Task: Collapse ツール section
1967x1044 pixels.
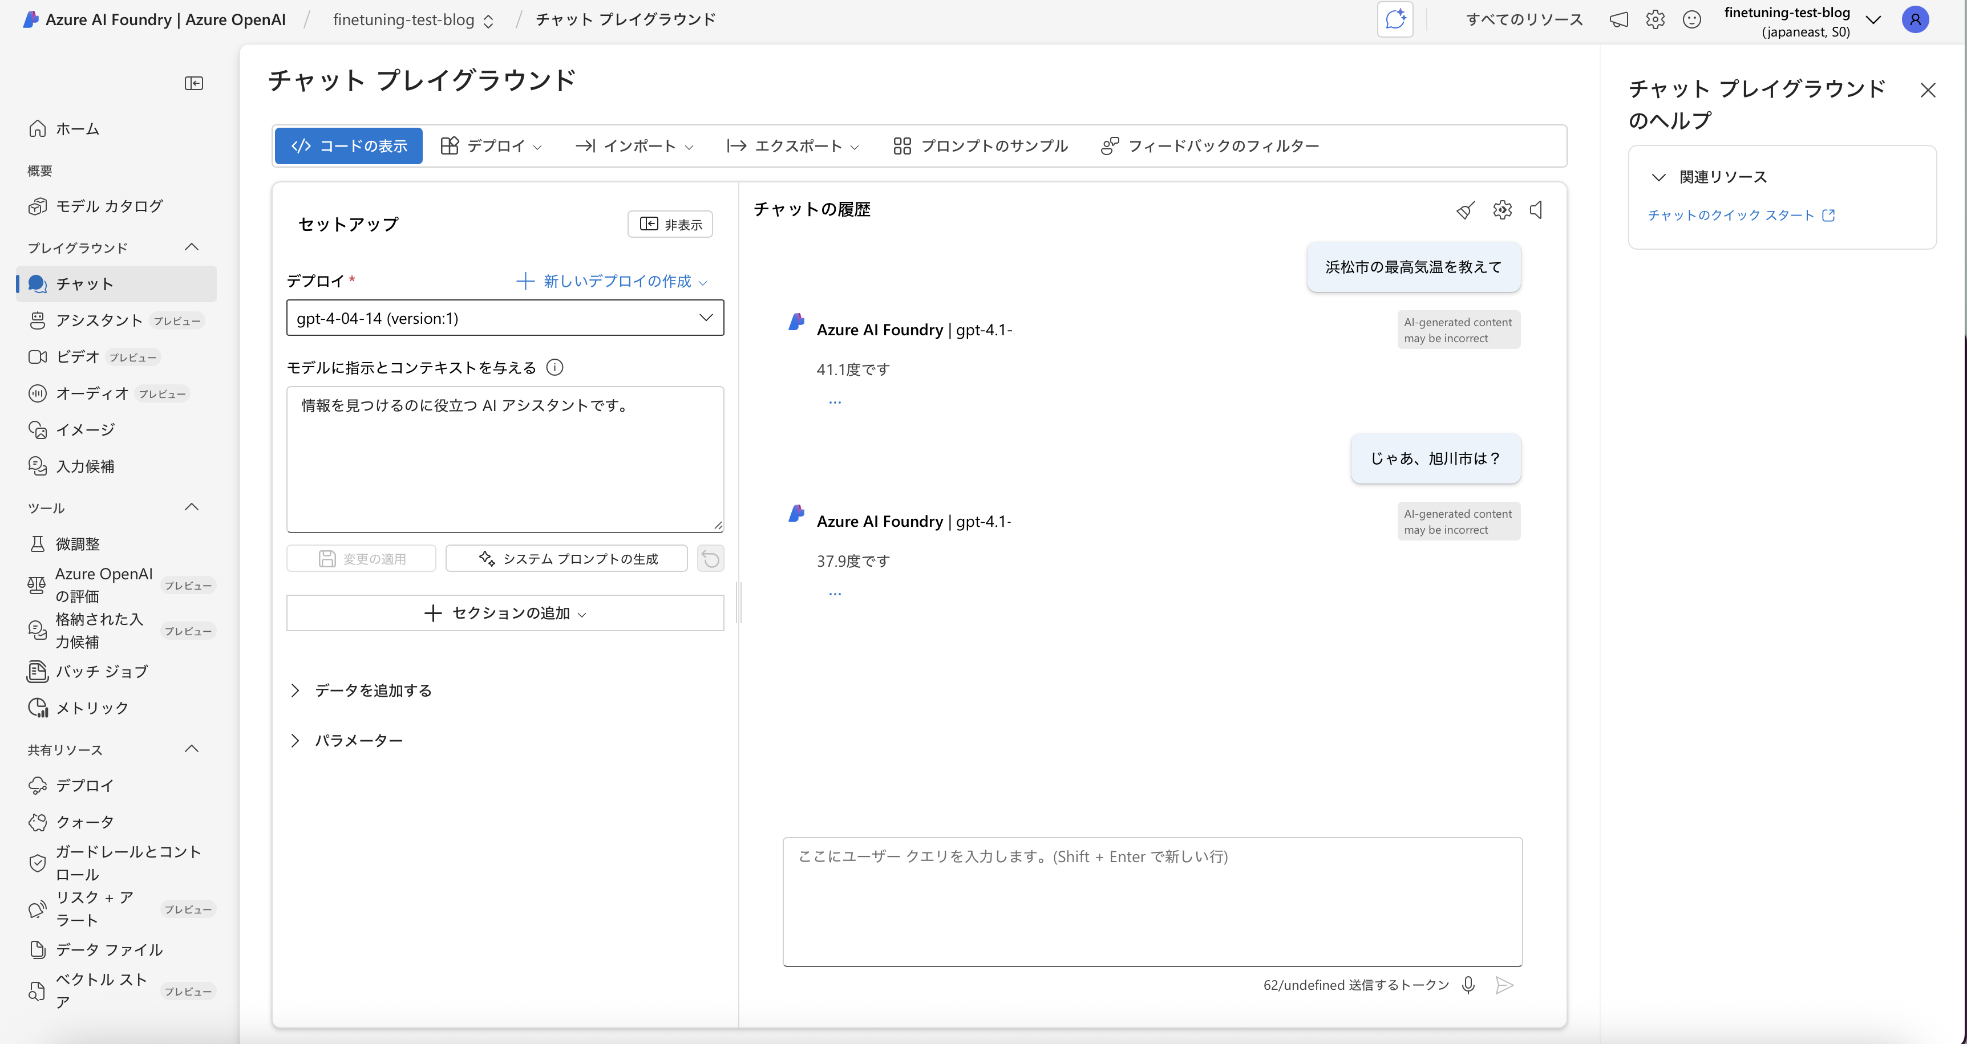Action: 192,507
